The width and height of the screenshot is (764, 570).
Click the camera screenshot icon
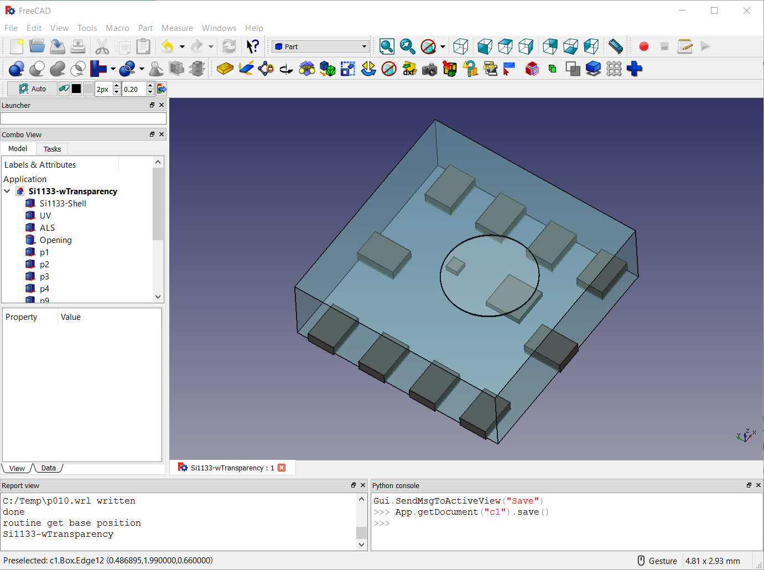coord(429,69)
